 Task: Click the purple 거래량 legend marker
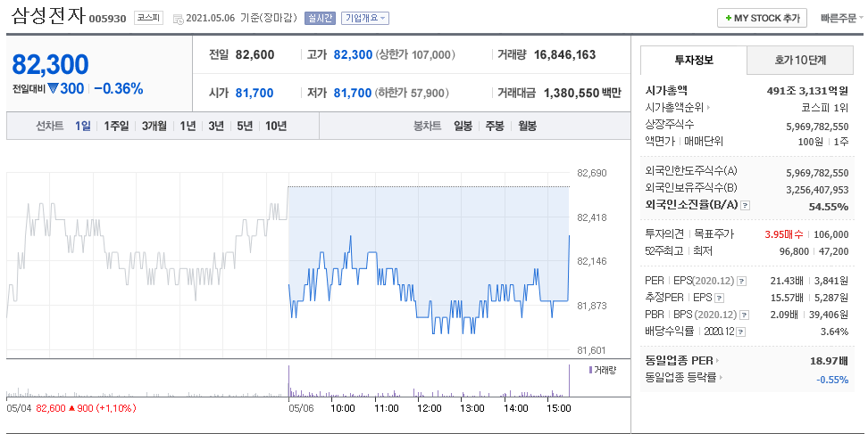[590, 370]
